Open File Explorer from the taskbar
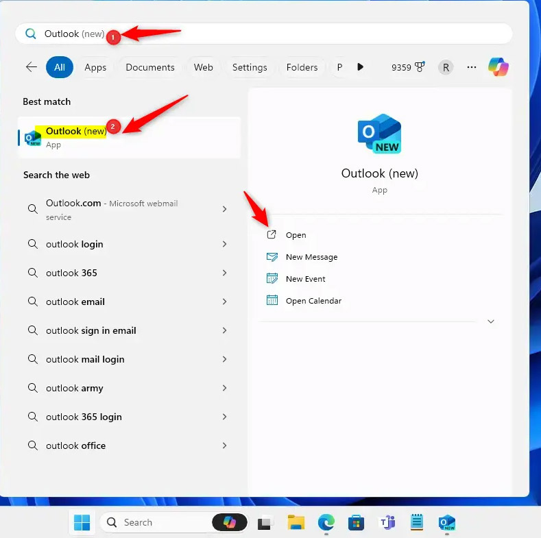The image size is (541, 538). [296, 522]
